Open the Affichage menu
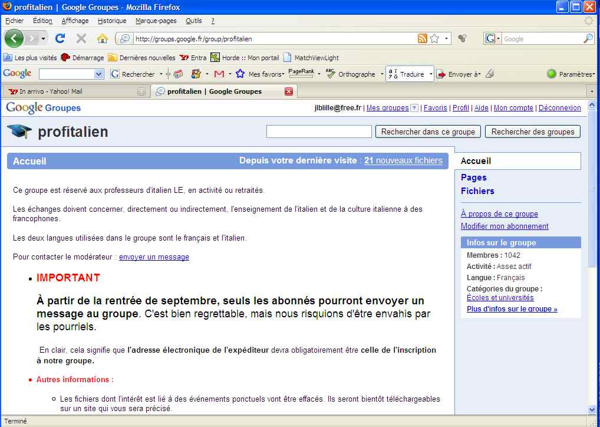The image size is (600, 427). 75,21
